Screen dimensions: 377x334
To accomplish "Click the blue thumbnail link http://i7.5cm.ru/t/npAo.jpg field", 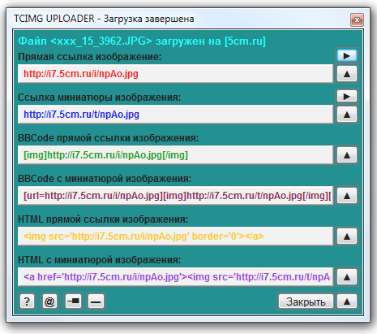I will [x=175, y=115].
